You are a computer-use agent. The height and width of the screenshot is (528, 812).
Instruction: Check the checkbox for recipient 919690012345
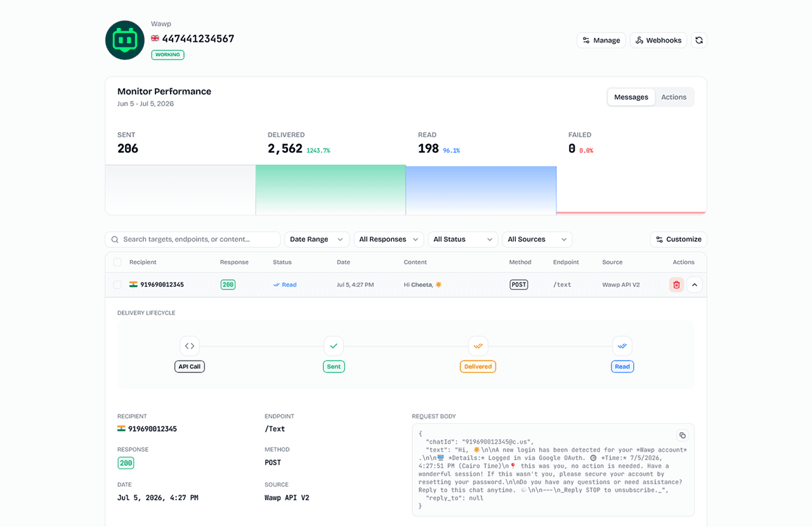(x=117, y=285)
